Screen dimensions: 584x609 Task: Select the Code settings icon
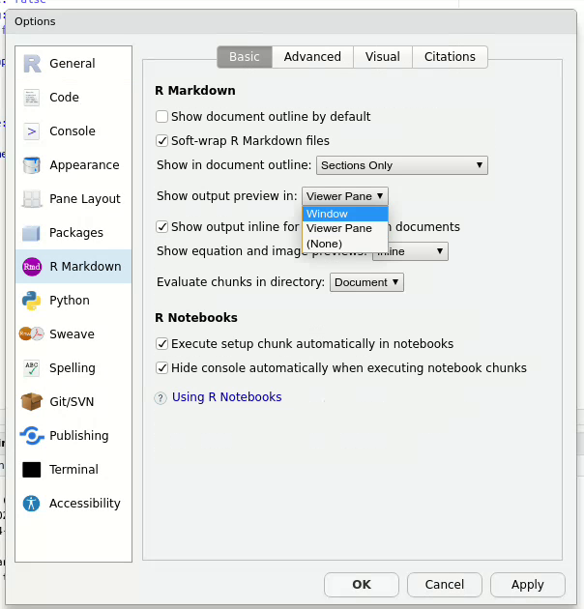tap(32, 98)
